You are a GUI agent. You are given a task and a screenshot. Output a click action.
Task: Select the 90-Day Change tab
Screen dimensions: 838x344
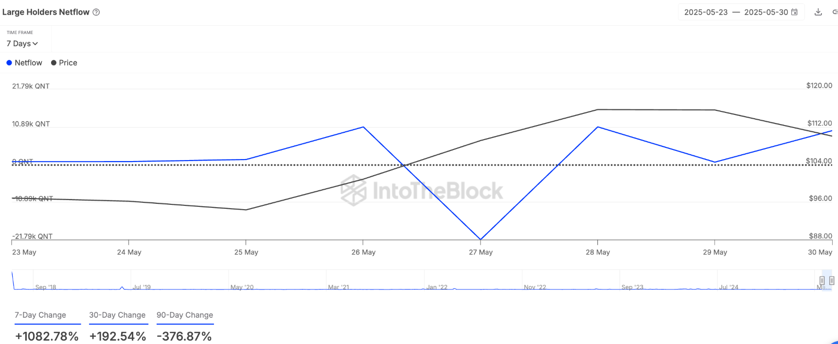[x=185, y=315]
